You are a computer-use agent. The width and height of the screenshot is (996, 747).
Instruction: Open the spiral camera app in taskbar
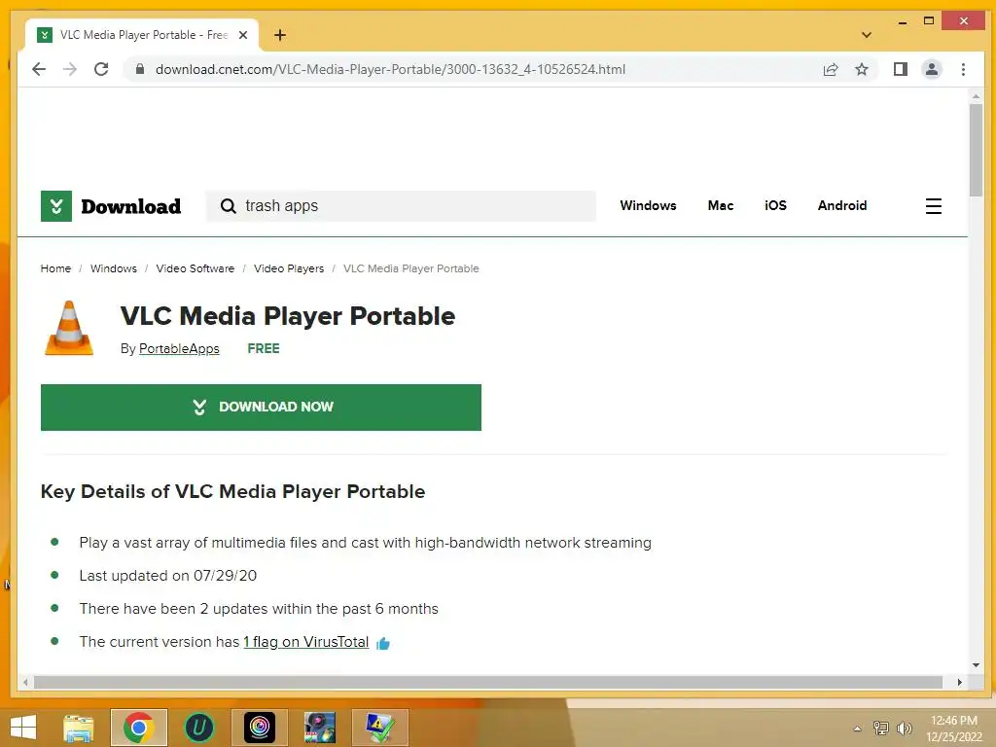pos(259,728)
